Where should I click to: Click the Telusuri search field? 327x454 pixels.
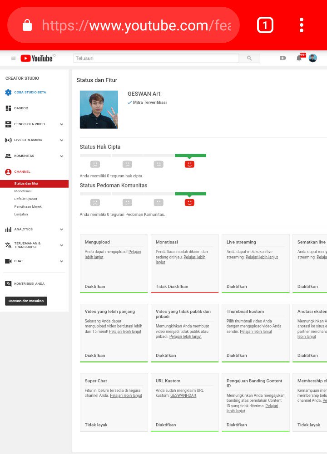[x=156, y=58]
